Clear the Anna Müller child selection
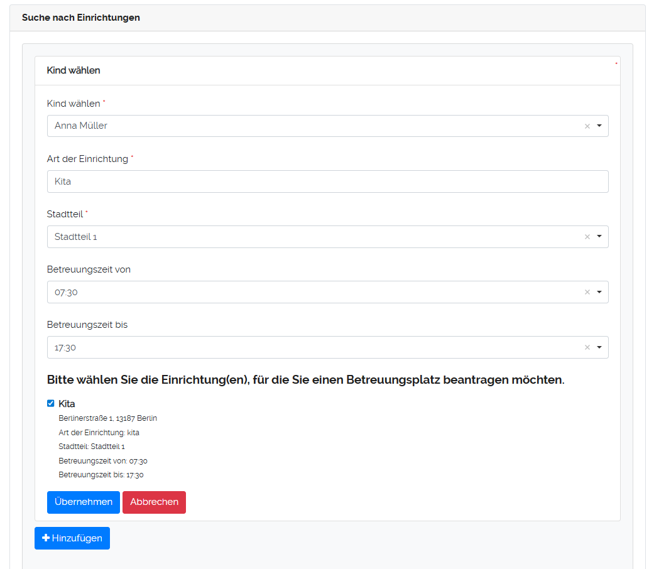 pos(587,126)
